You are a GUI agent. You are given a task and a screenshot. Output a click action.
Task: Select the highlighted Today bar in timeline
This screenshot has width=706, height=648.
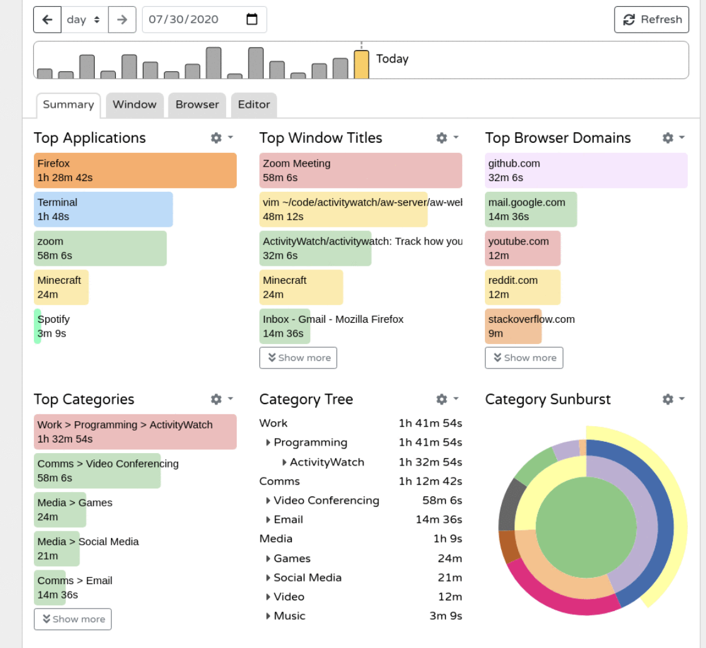(x=361, y=65)
